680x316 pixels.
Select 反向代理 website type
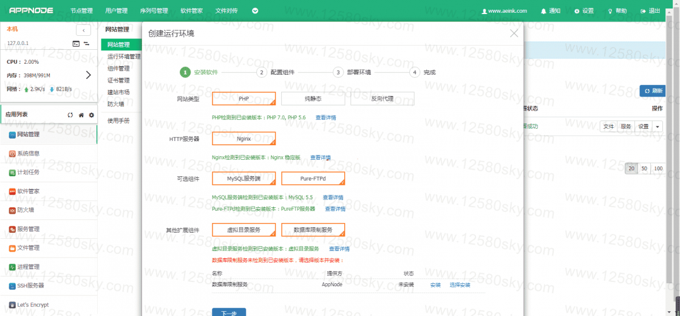(382, 98)
